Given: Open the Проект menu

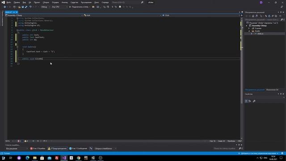Looking at the screenshot, I should pyautogui.click(x=37, y=2).
